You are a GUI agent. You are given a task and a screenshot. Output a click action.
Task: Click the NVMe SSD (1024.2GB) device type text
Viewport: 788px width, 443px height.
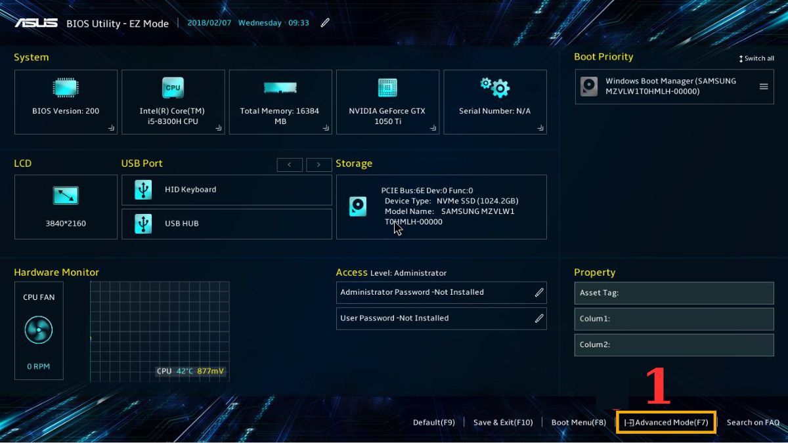pyautogui.click(x=477, y=201)
